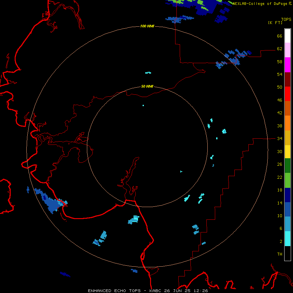Click the legend value 6
The width and height of the screenshot is (293, 293).
click(x=281, y=229)
